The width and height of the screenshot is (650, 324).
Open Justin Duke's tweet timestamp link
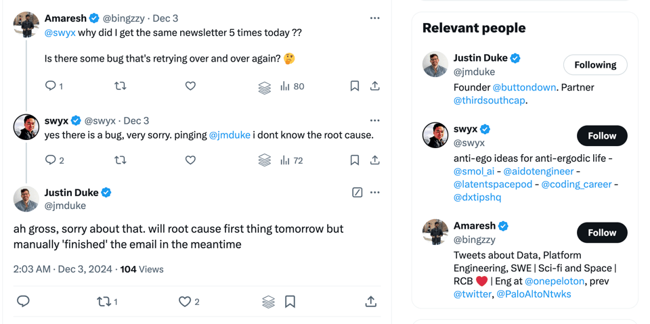click(62, 269)
